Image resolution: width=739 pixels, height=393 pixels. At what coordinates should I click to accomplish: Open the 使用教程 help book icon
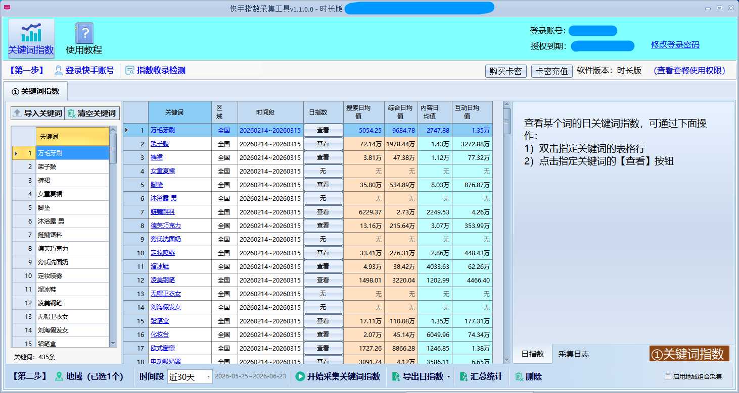[x=84, y=38]
